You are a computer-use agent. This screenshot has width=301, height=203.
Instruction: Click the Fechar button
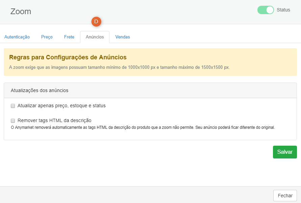coord(285,196)
